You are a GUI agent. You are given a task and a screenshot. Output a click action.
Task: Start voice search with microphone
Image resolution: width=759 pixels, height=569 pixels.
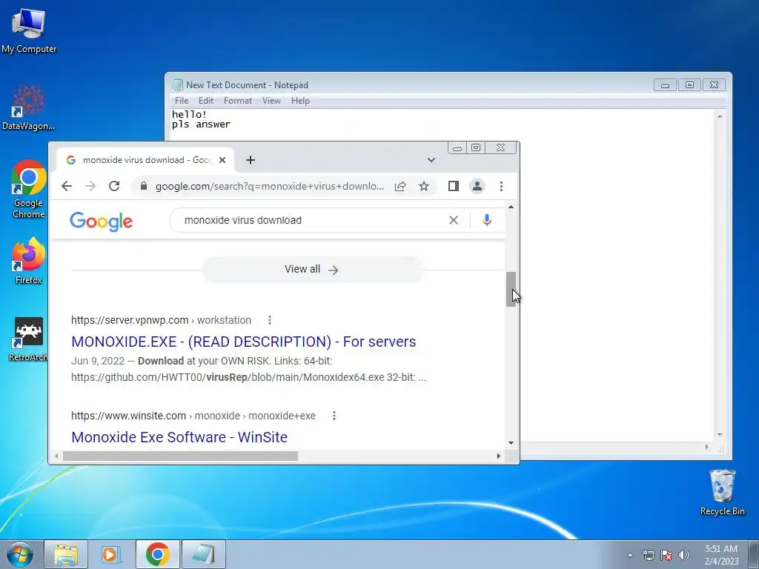coord(487,220)
